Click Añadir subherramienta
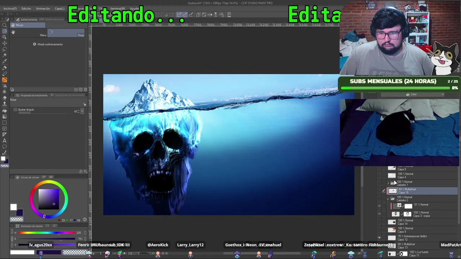The height and width of the screenshot is (259, 461). click(x=48, y=44)
